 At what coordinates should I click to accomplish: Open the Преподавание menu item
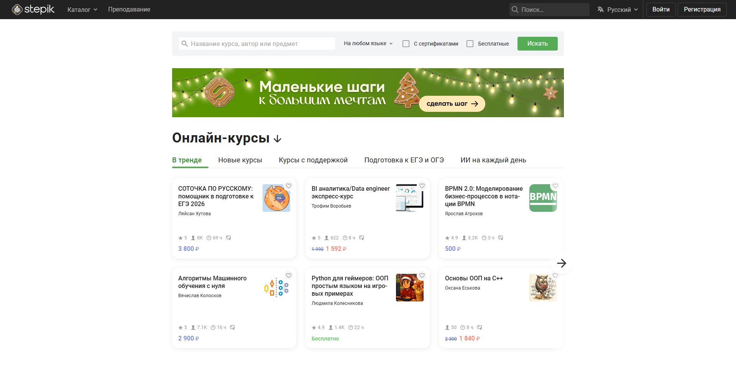[129, 9]
